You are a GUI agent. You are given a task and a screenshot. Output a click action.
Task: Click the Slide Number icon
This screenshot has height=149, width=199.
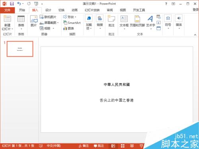pyautogui.click(x=158, y=23)
